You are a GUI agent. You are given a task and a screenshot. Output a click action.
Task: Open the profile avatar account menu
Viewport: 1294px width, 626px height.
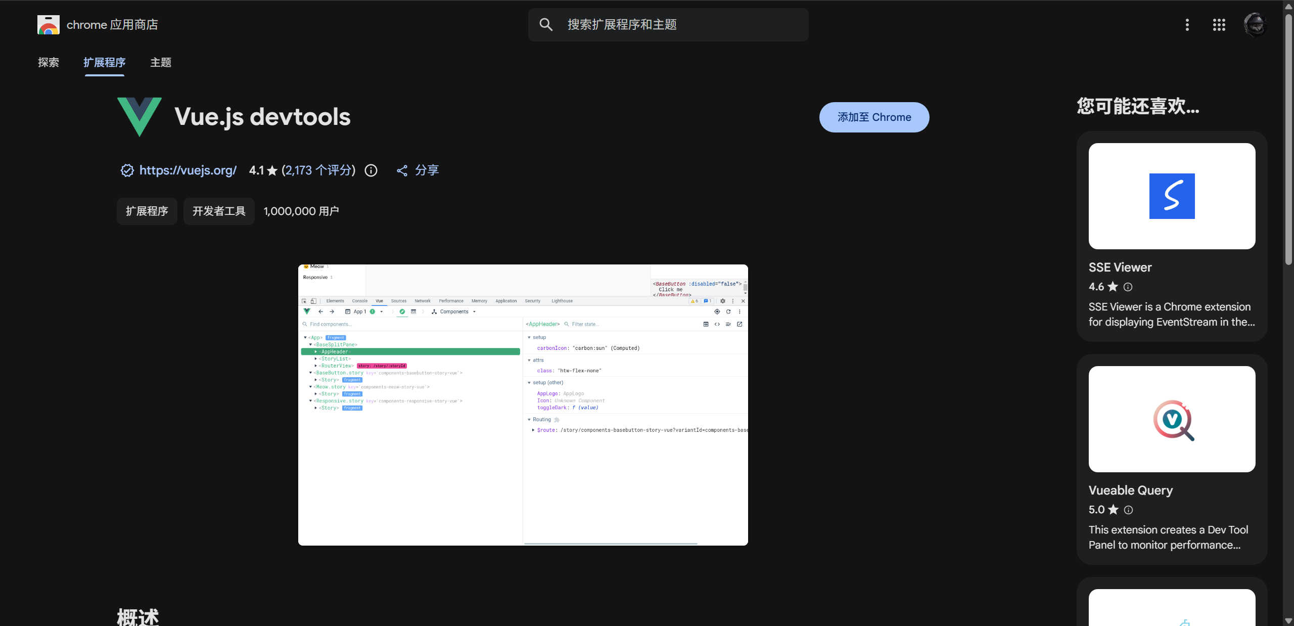tap(1255, 25)
